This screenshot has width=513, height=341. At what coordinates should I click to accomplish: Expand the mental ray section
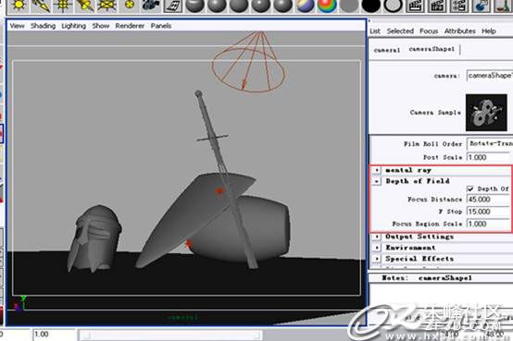click(377, 170)
